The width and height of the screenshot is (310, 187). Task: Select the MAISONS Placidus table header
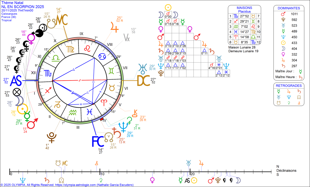point(244,9)
